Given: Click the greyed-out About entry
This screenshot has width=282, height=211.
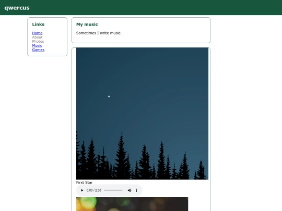Looking at the screenshot, I should click(x=37, y=37).
